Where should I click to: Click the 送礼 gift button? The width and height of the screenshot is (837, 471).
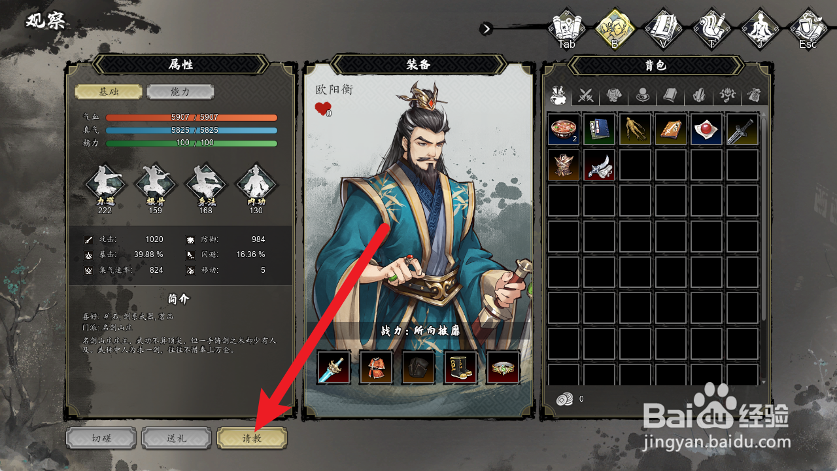[177, 438]
